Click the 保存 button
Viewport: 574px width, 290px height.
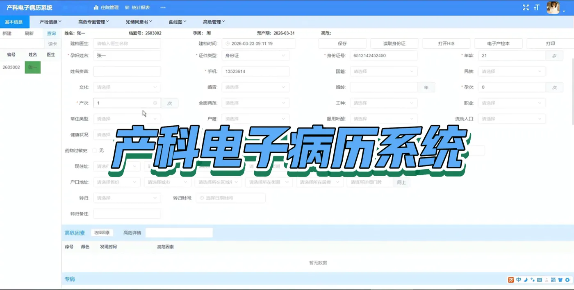pos(342,43)
